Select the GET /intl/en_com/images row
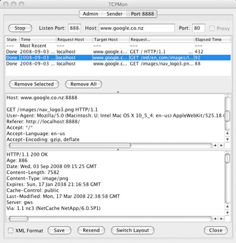Viewport: 236px width, 243px height. (118, 58)
